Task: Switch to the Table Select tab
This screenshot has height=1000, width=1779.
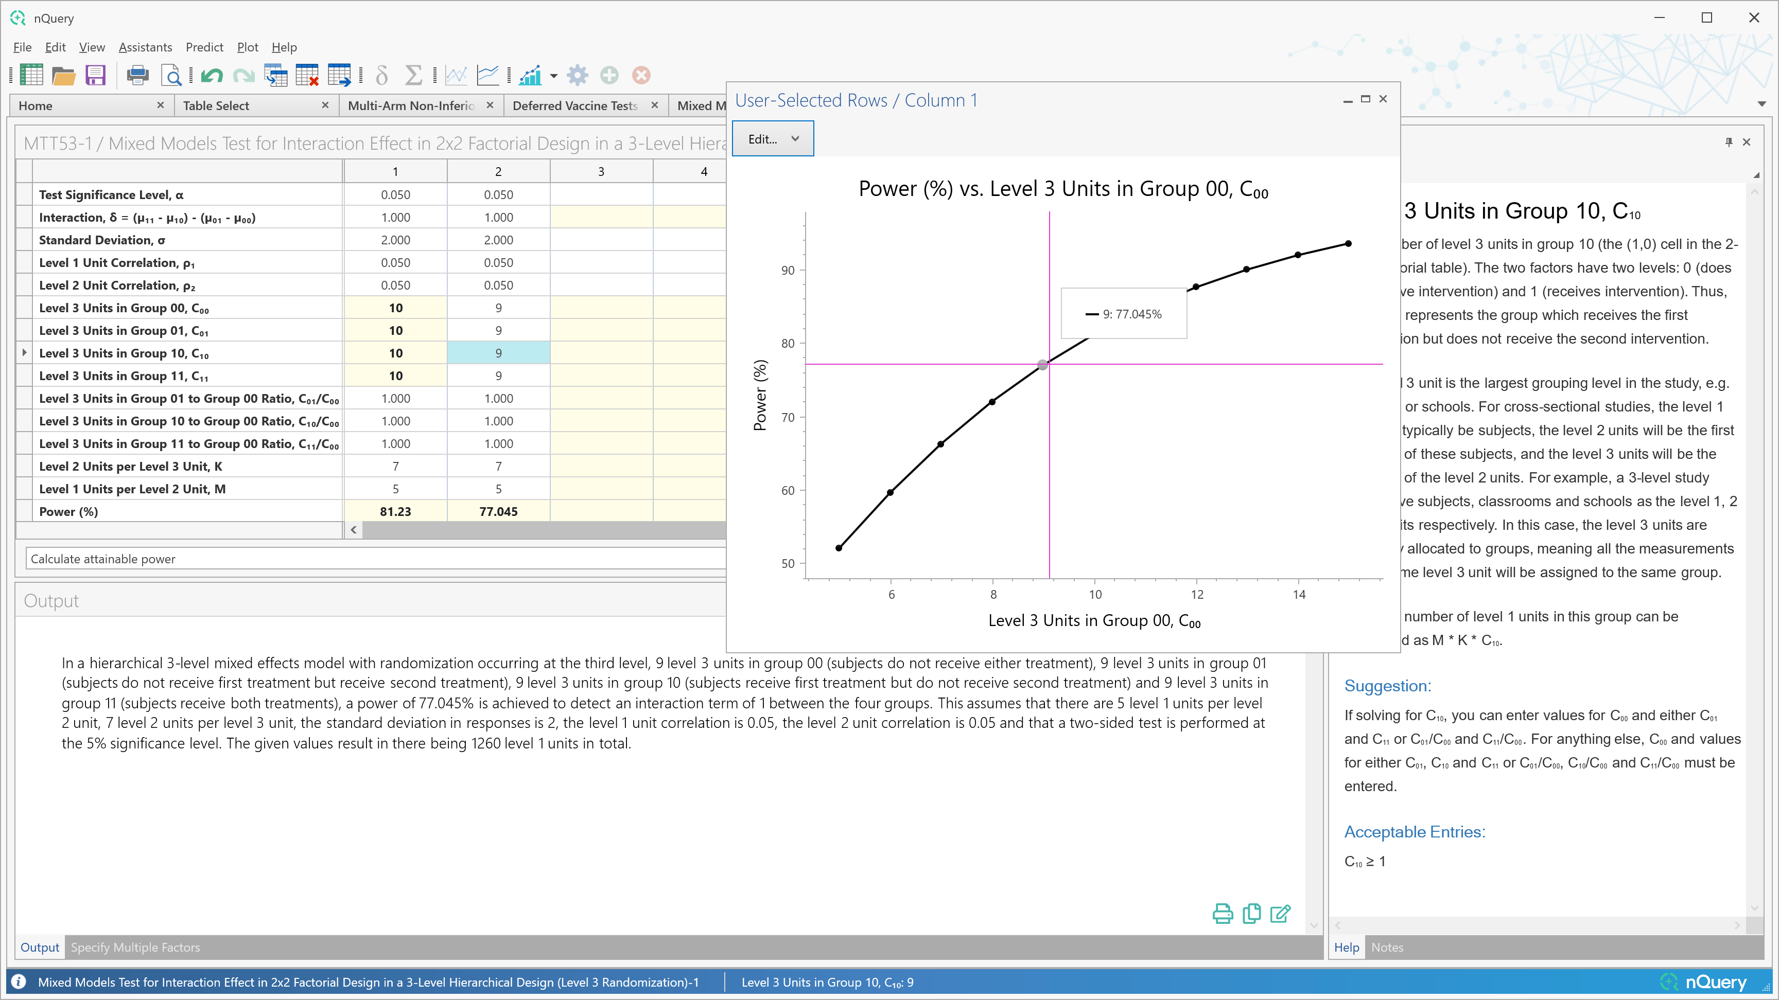Action: pyautogui.click(x=216, y=105)
